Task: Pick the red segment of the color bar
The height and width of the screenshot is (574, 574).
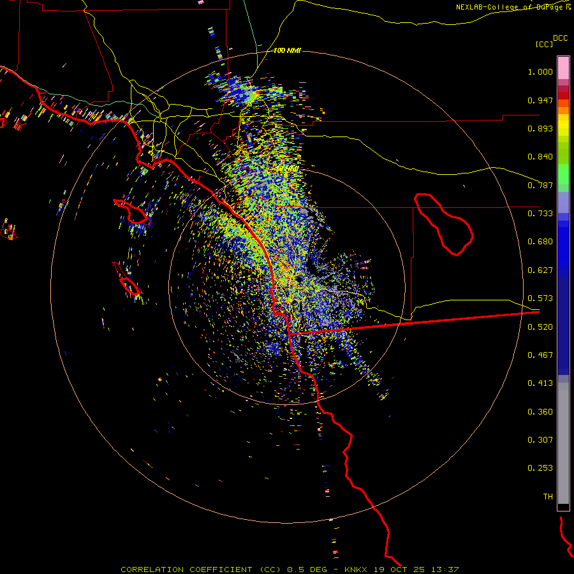Action: 563,96
